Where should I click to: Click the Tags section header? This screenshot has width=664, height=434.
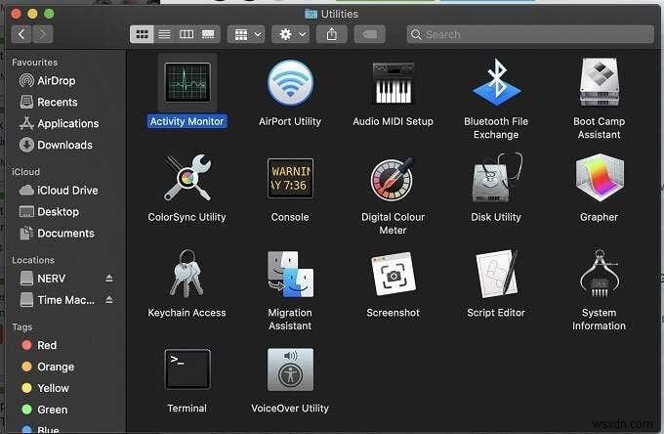point(22,327)
